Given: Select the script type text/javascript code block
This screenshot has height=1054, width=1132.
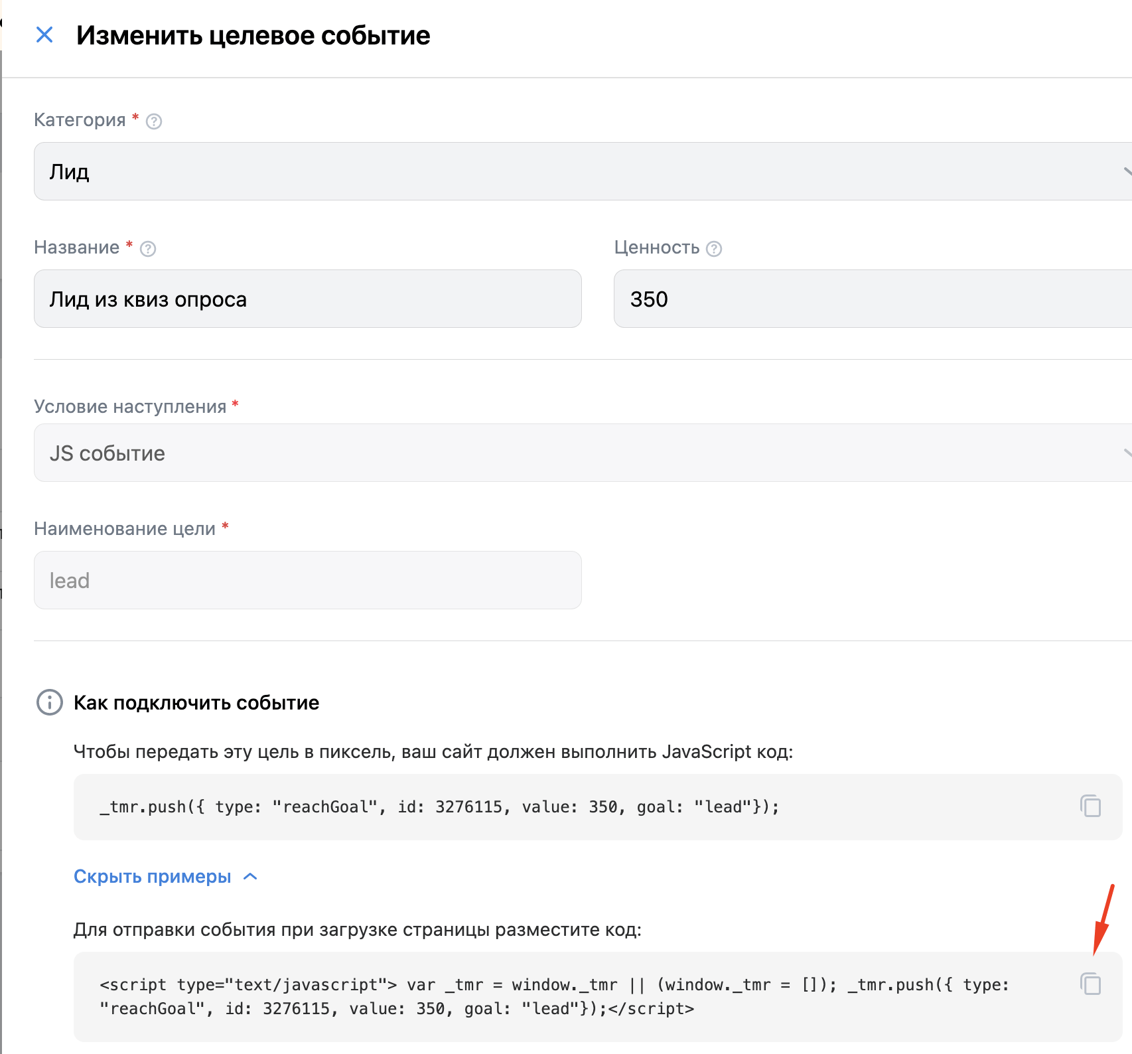Looking at the screenshot, I should coord(554,997).
